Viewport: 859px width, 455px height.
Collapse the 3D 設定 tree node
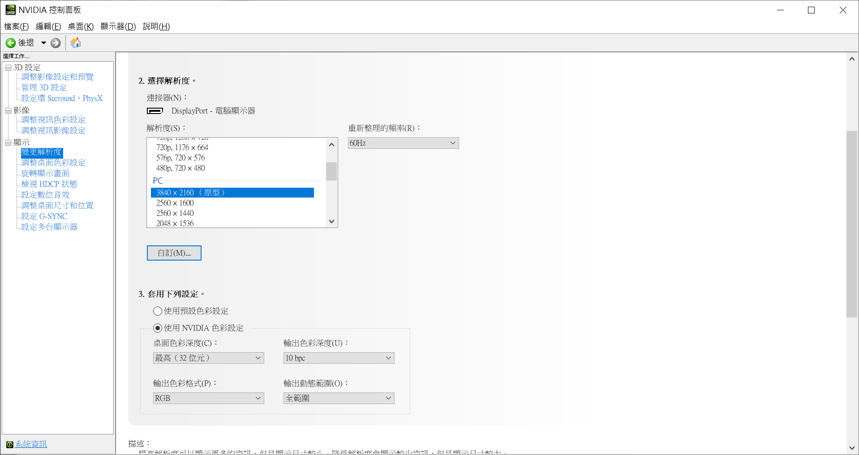tap(8, 67)
